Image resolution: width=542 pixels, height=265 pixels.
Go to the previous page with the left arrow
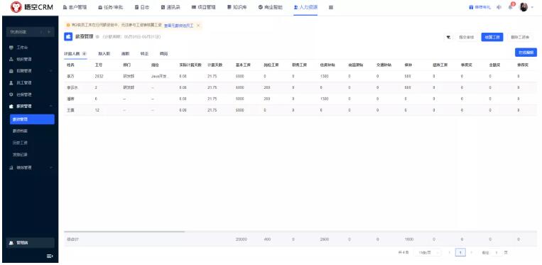point(450,252)
